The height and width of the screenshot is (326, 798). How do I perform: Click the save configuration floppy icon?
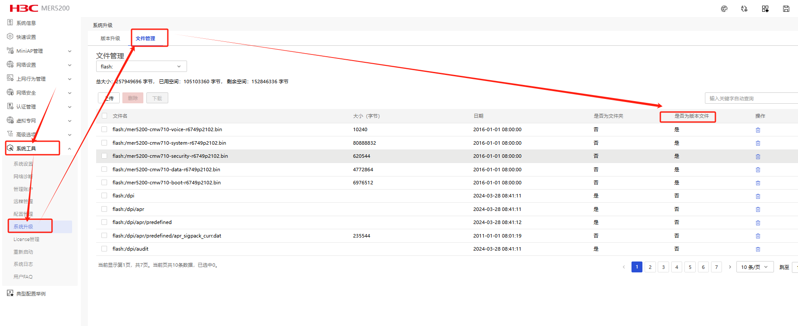tap(786, 9)
